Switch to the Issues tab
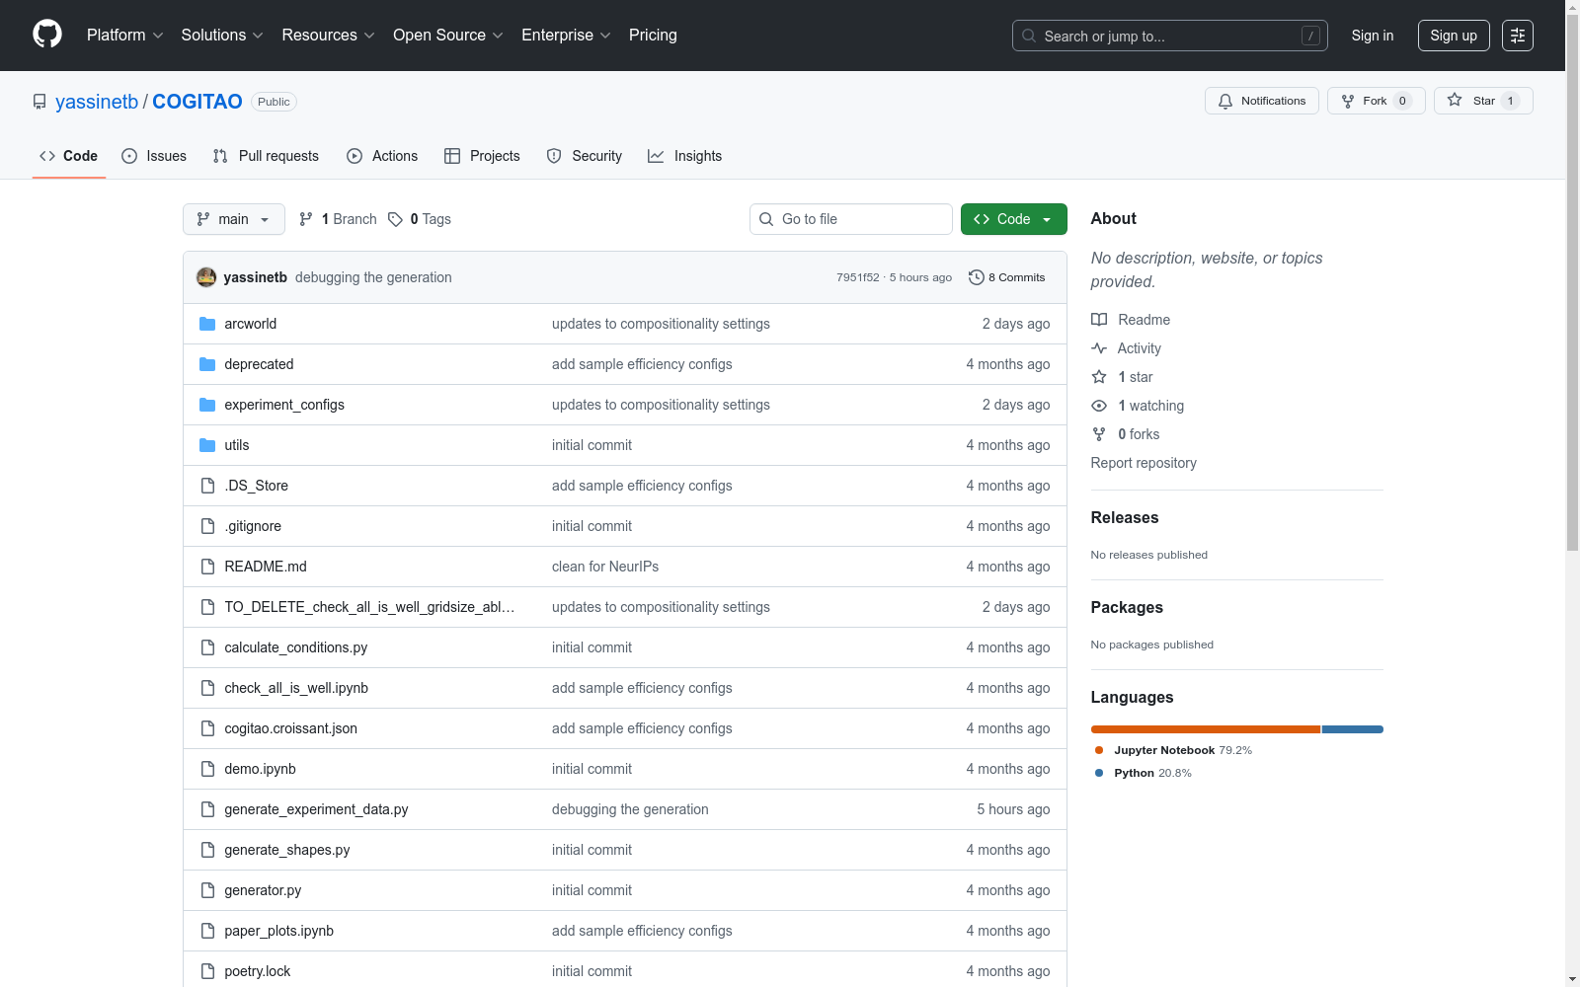The height and width of the screenshot is (987, 1580). [x=154, y=156]
